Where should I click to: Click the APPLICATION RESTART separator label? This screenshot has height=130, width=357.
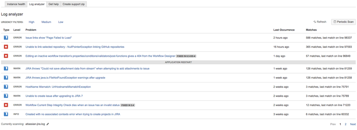(178, 62)
